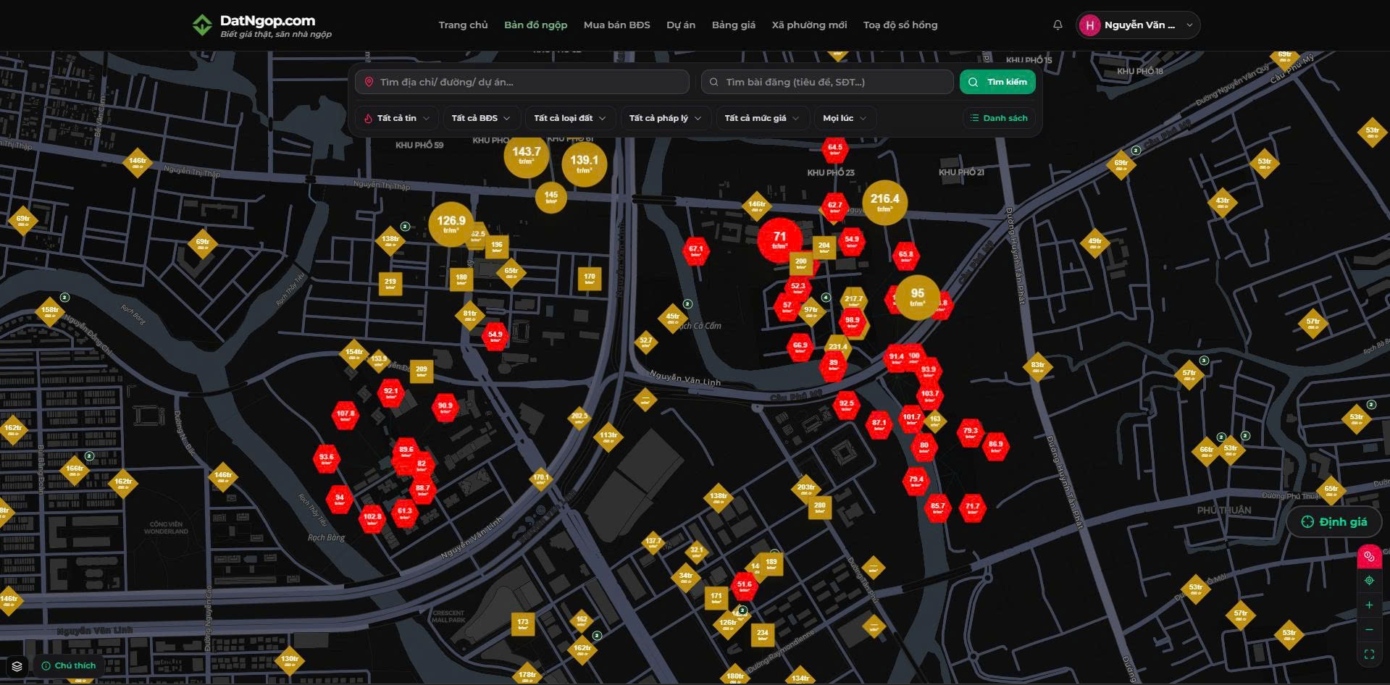The image size is (1390, 685).
Task: Expand the Tất cả pháp lý filter
Action: point(665,118)
